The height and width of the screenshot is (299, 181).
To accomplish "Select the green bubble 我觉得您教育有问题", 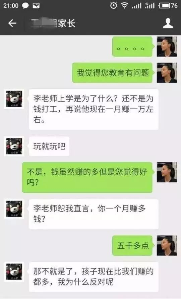I will (113, 73).
